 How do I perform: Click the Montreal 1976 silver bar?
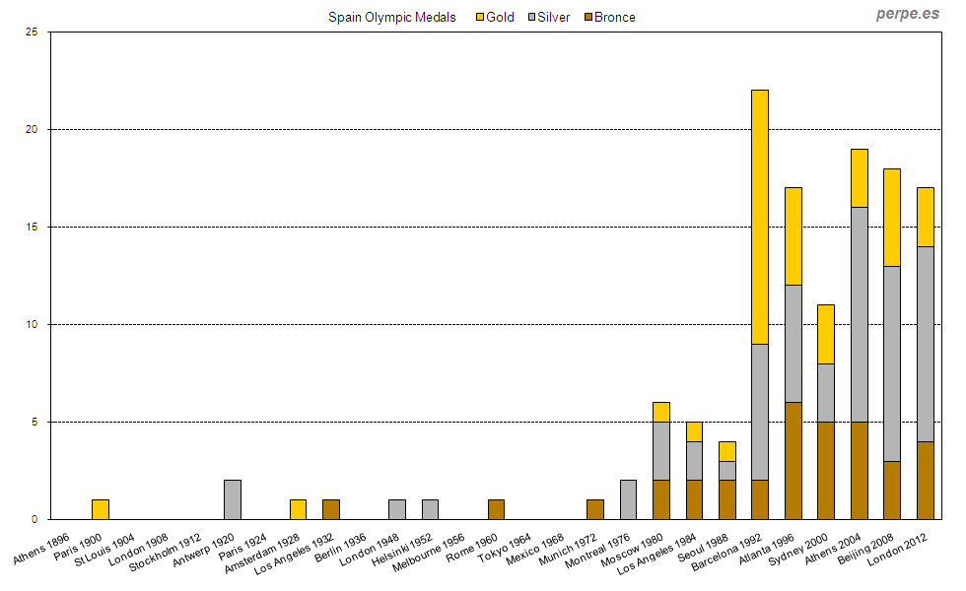628,499
